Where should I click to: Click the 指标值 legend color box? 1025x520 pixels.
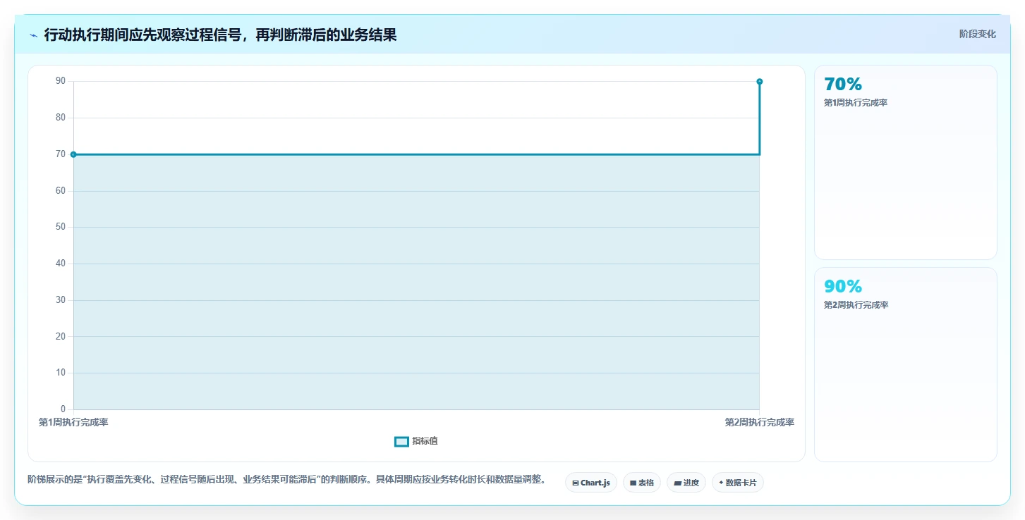click(401, 441)
